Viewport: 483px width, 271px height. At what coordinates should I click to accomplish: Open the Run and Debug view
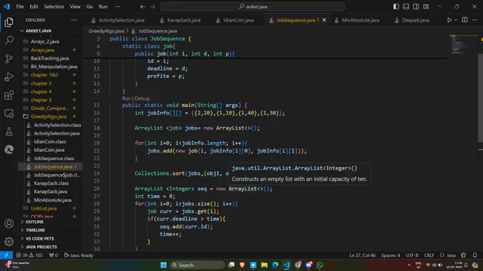coord(9,77)
